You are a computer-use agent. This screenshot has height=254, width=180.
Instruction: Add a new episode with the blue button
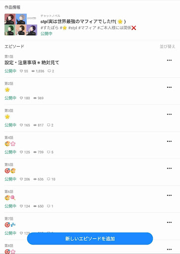(90, 239)
